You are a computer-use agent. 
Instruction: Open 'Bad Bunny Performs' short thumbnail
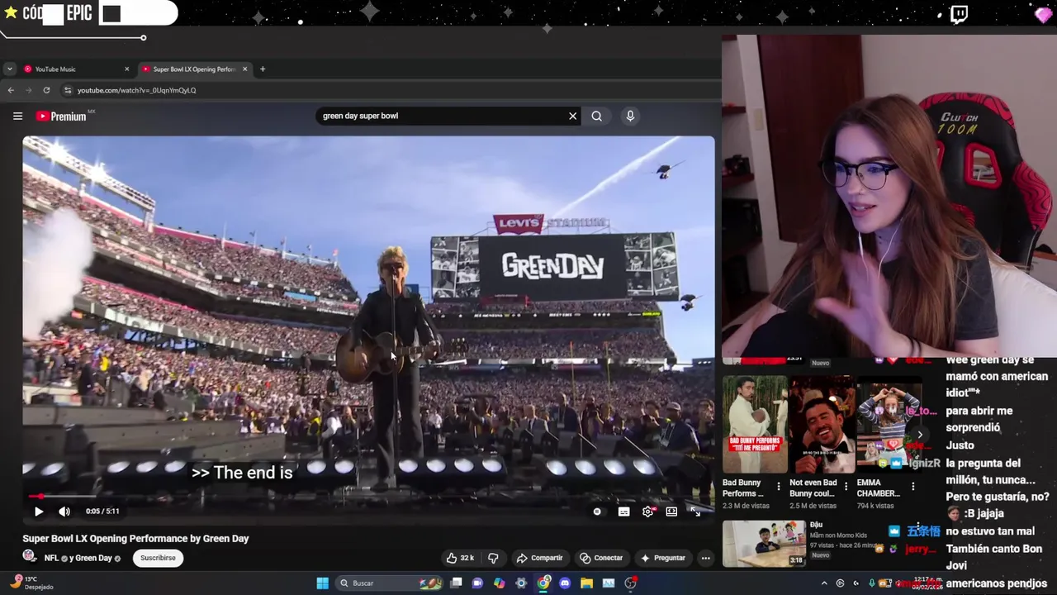[755, 425]
